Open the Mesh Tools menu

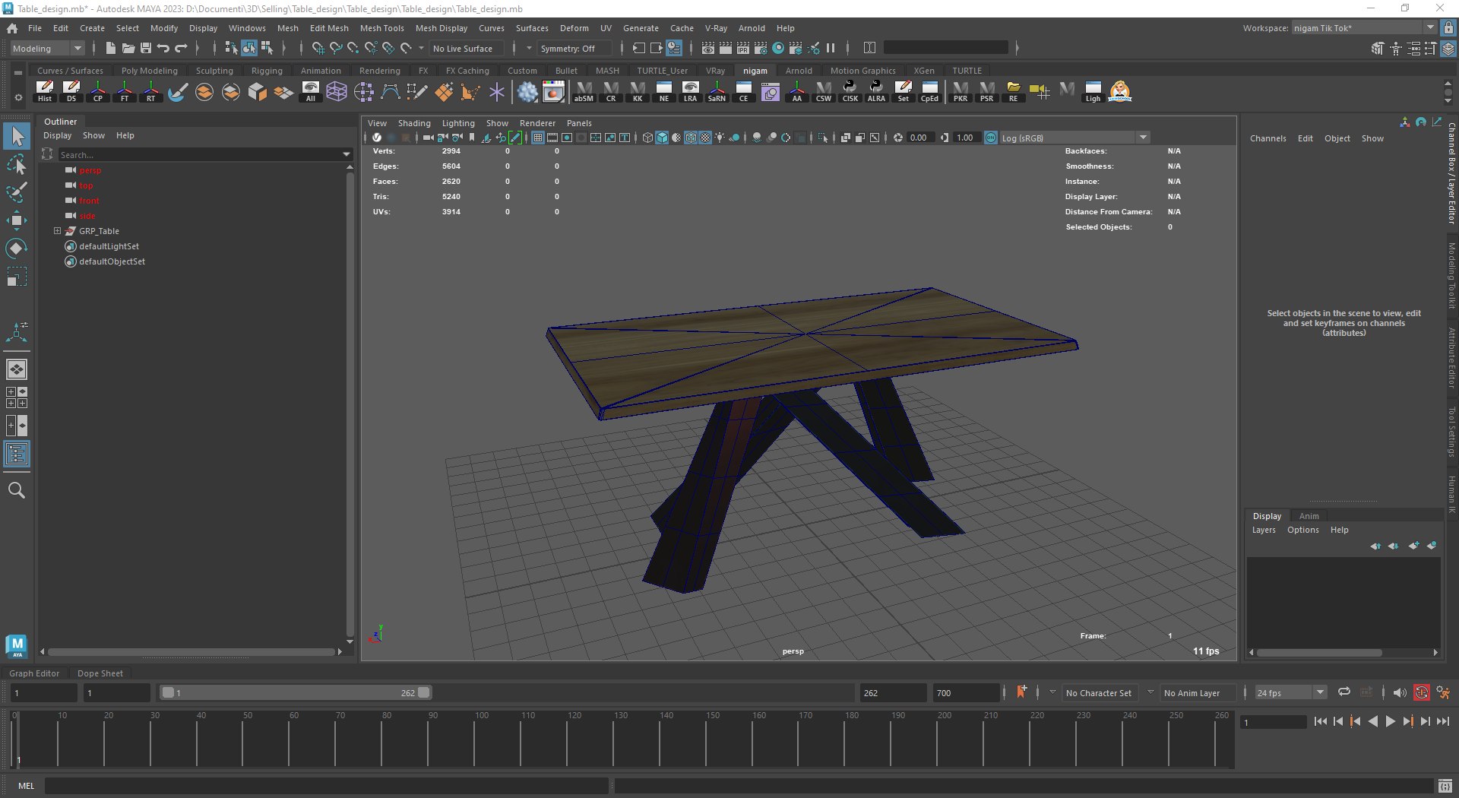click(381, 28)
